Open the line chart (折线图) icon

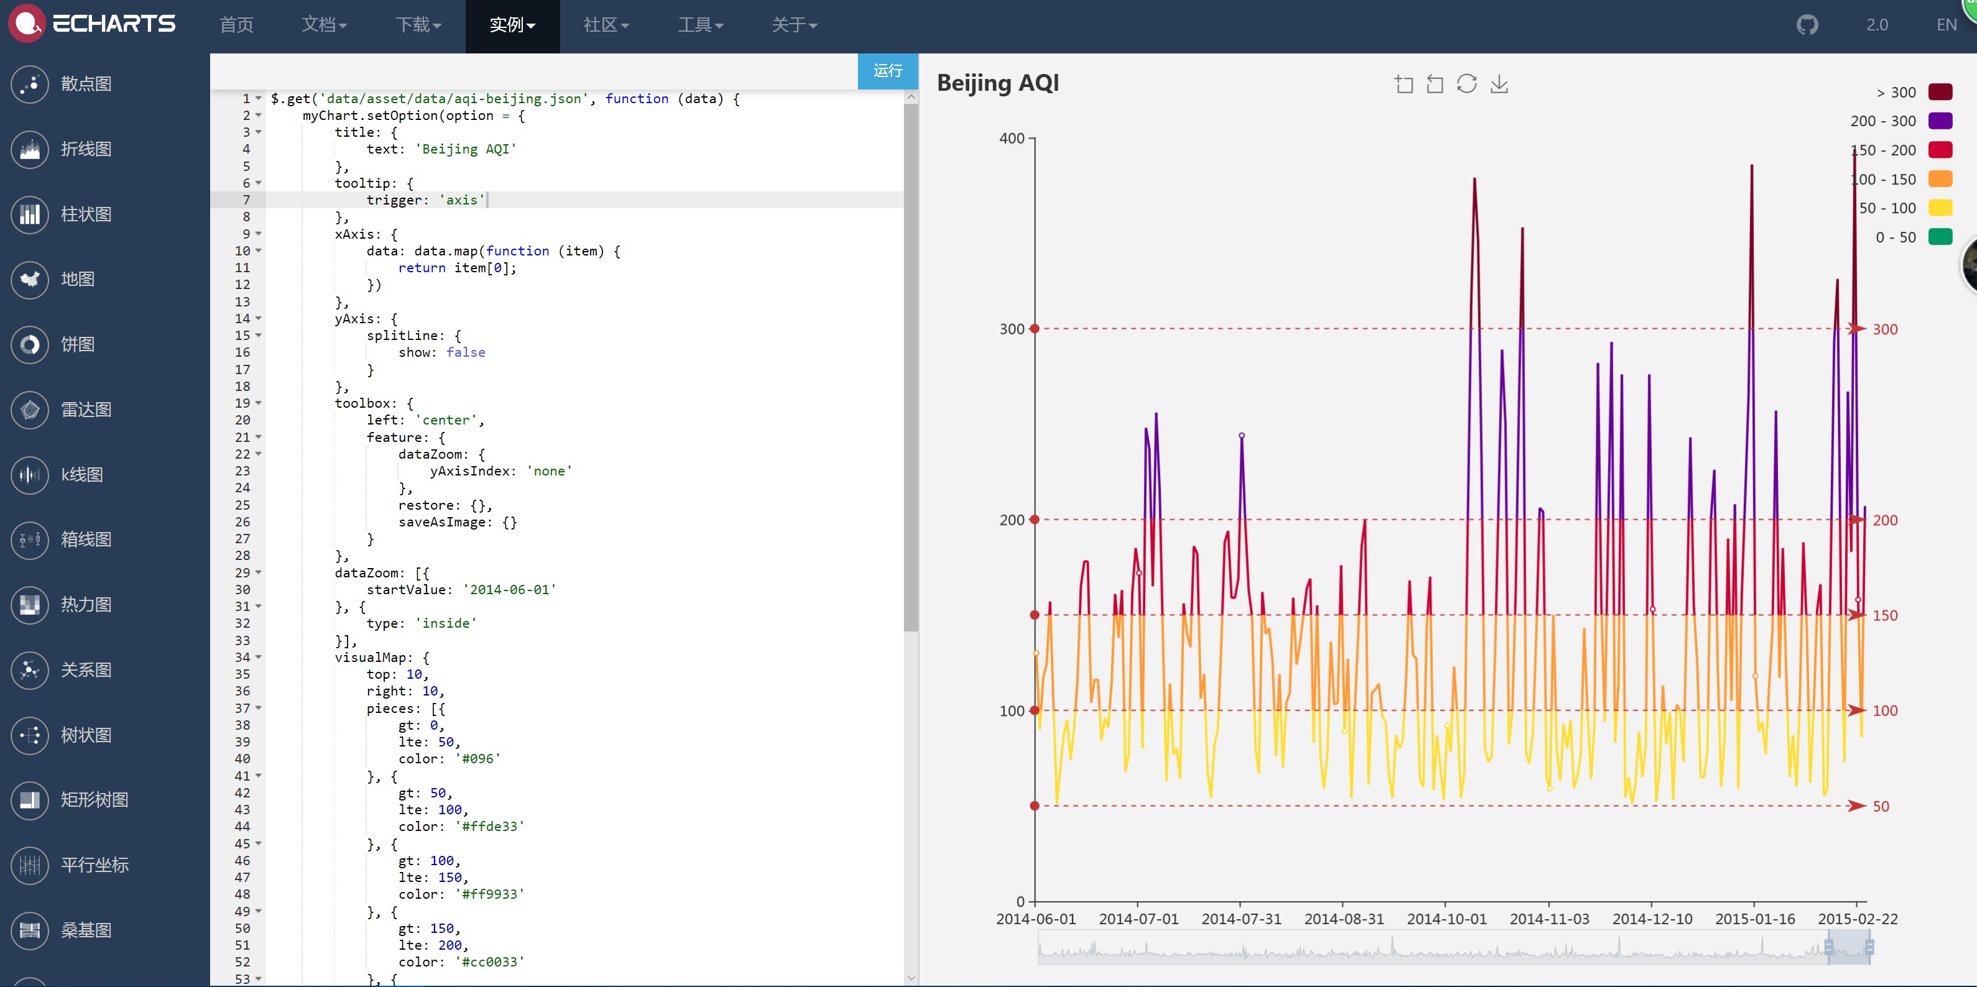tap(30, 149)
